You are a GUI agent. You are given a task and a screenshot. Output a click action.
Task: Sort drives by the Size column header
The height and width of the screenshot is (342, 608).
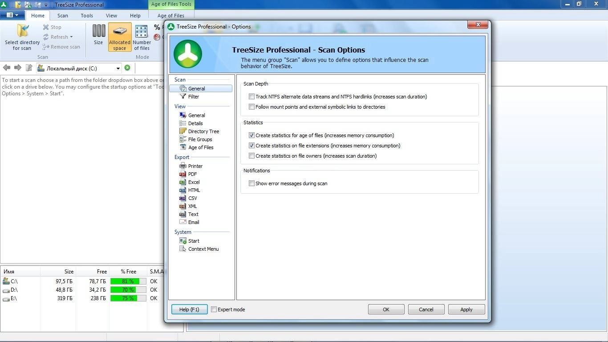point(58,272)
